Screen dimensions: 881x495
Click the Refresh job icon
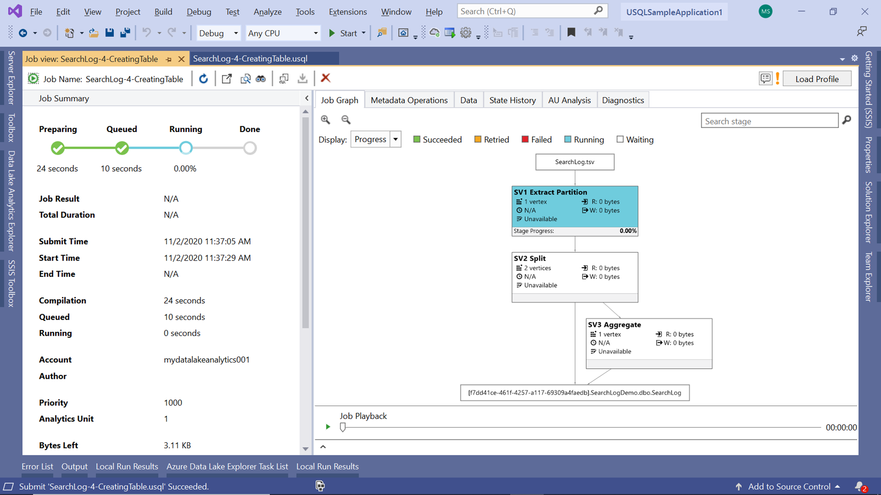[x=203, y=79]
